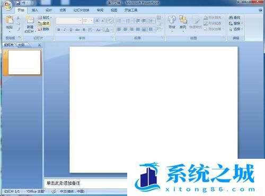The height and width of the screenshot is (196, 265).
Task: Open the Clipboard pane launcher
Action: pos(20,38)
